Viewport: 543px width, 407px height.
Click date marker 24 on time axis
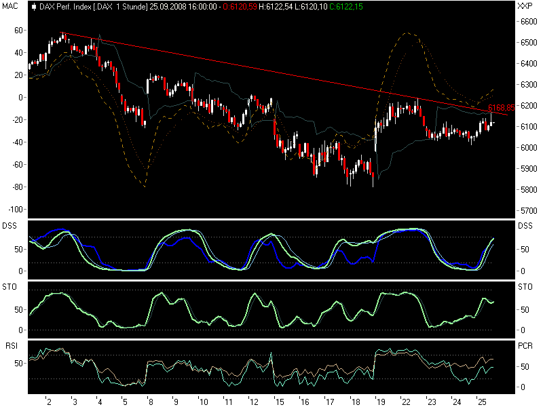tap(457, 402)
